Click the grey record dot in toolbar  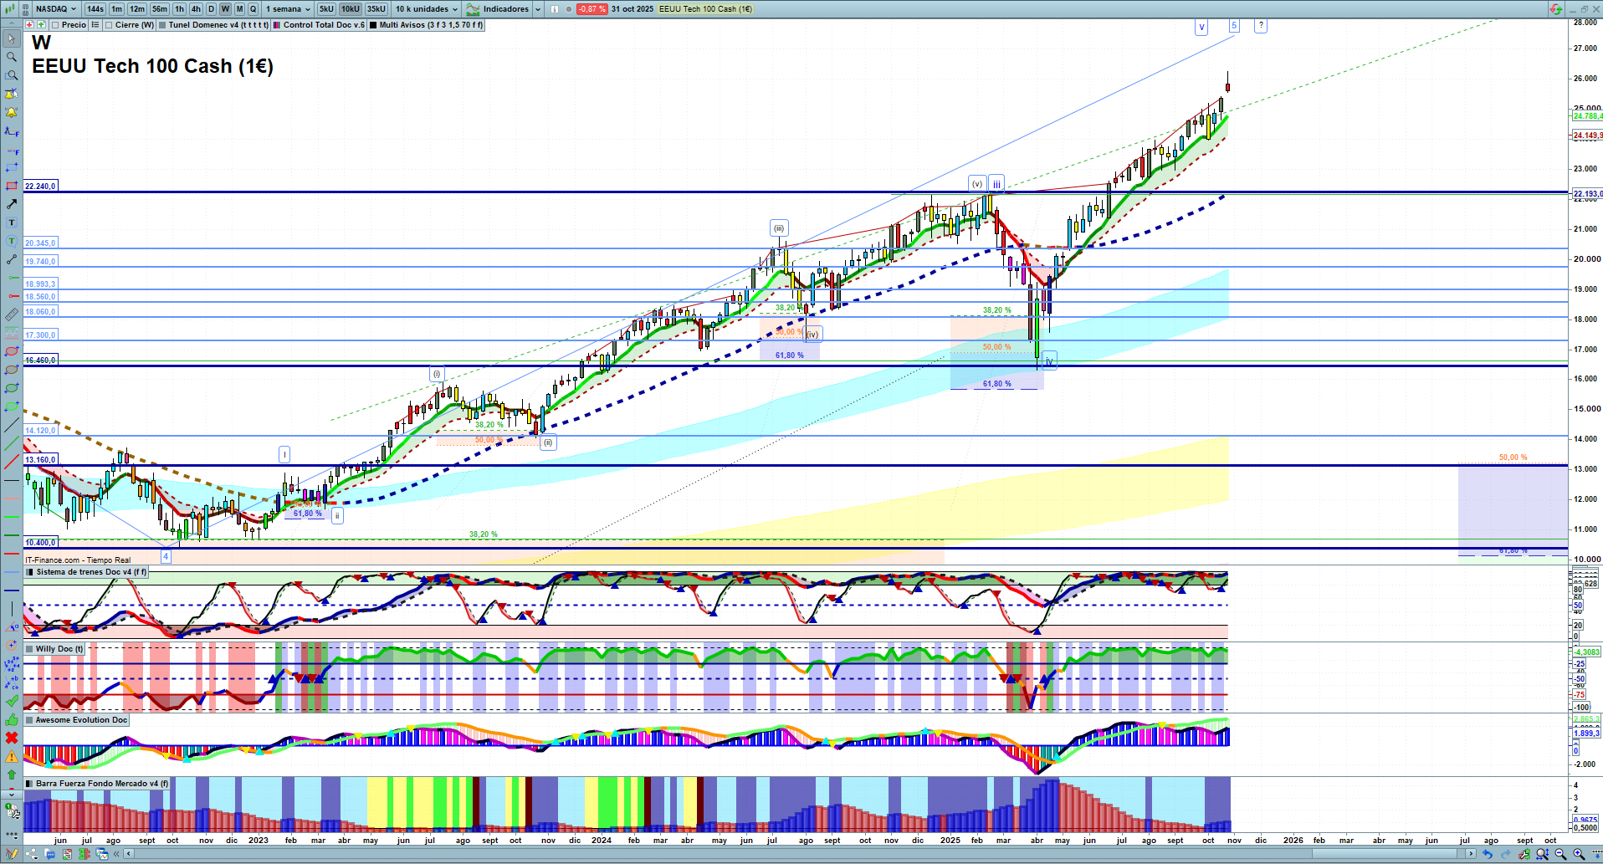point(569,9)
